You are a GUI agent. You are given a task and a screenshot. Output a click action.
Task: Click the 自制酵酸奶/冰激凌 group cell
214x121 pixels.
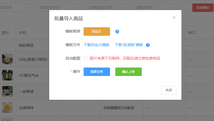pyautogui.click(x=122, y=108)
